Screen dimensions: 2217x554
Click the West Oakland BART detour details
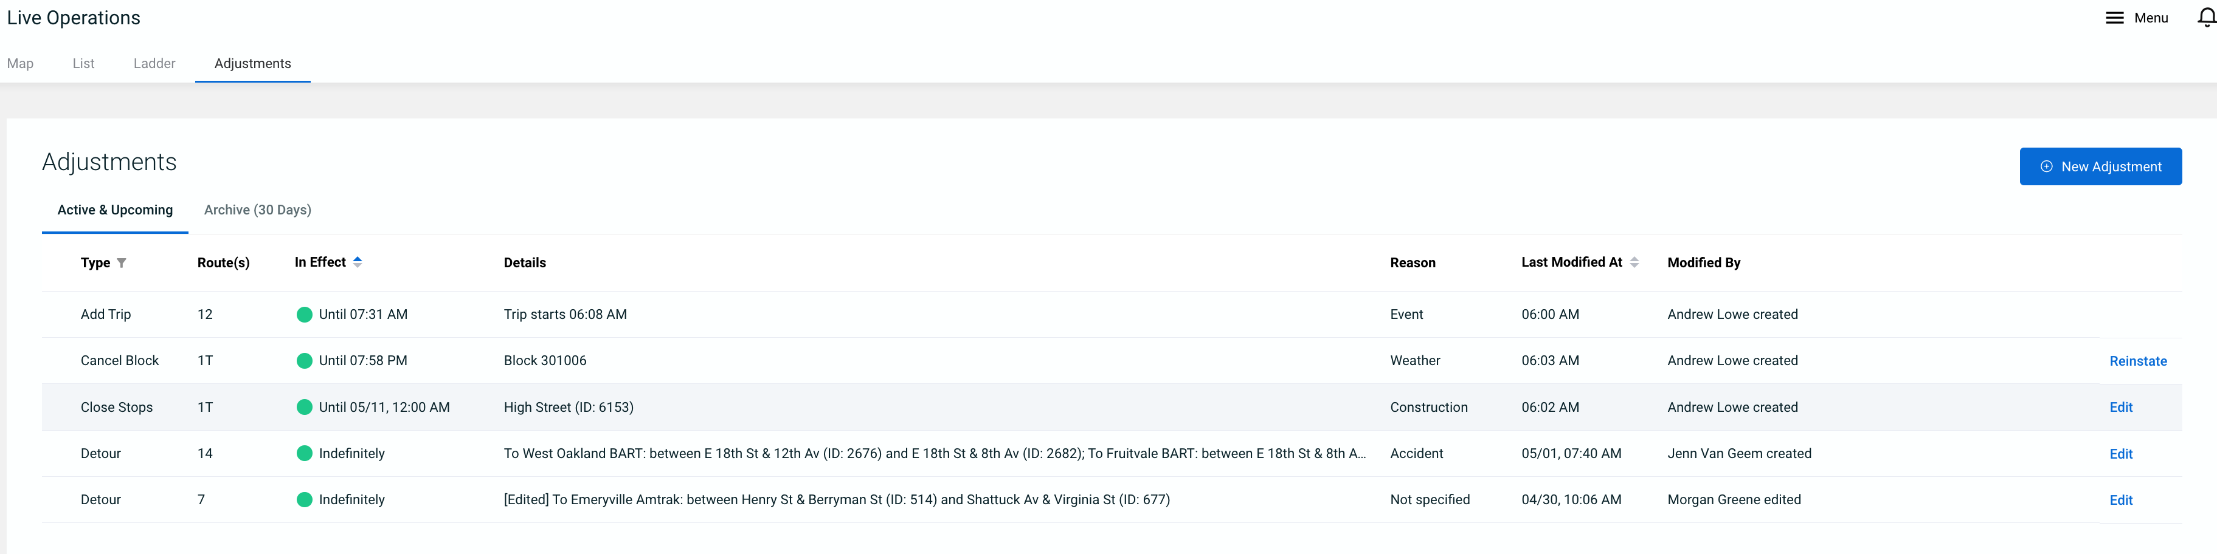(935, 454)
